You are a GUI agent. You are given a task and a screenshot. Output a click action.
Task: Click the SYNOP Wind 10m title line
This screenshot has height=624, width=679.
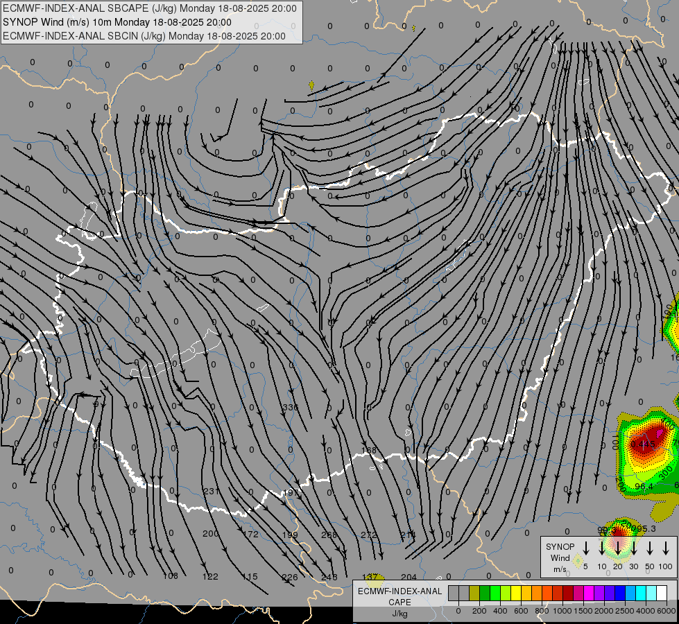(x=117, y=22)
